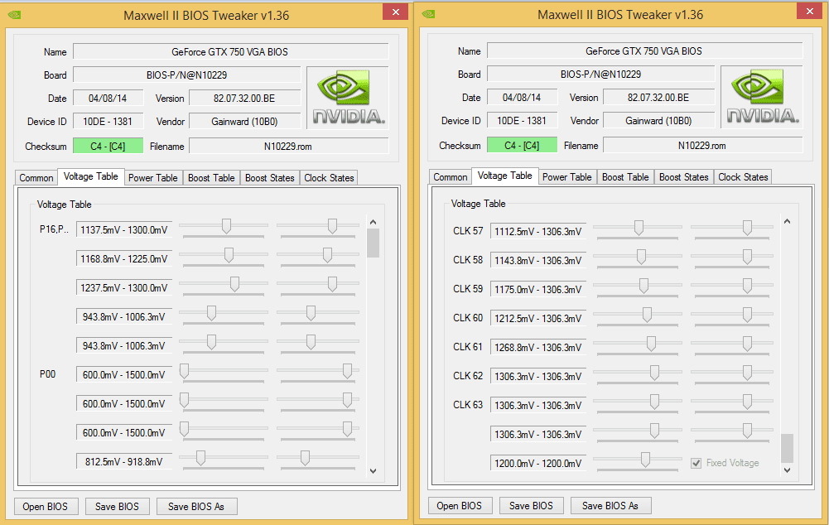The image size is (829, 525).
Task: Click the slider of the 1200.0mV fixed voltage row
Action: [645, 460]
